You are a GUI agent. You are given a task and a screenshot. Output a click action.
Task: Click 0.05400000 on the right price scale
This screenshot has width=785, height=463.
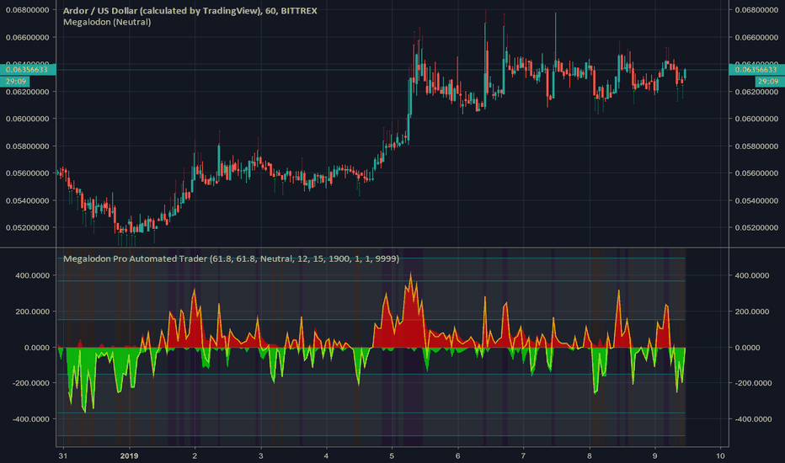click(756, 200)
